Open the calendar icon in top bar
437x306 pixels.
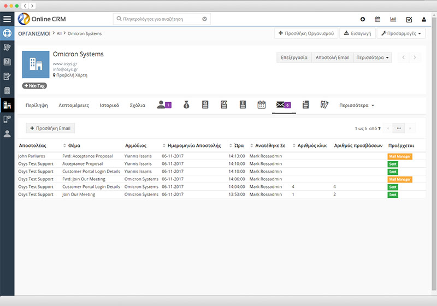377,19
